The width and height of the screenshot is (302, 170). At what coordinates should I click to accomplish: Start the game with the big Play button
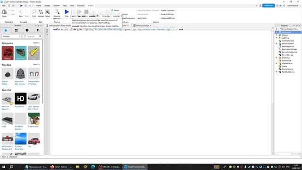point(67,12)
